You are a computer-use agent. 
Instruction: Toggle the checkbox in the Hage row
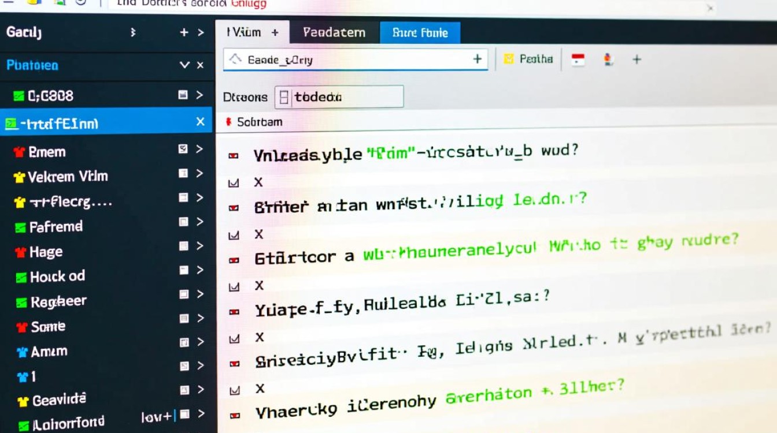click(184, 246)
